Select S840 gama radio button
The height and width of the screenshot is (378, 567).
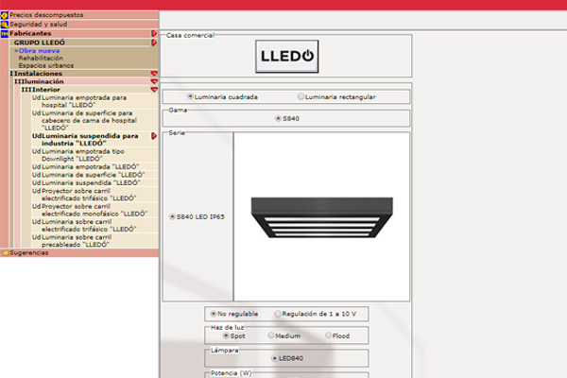click(x=278, y=118)
